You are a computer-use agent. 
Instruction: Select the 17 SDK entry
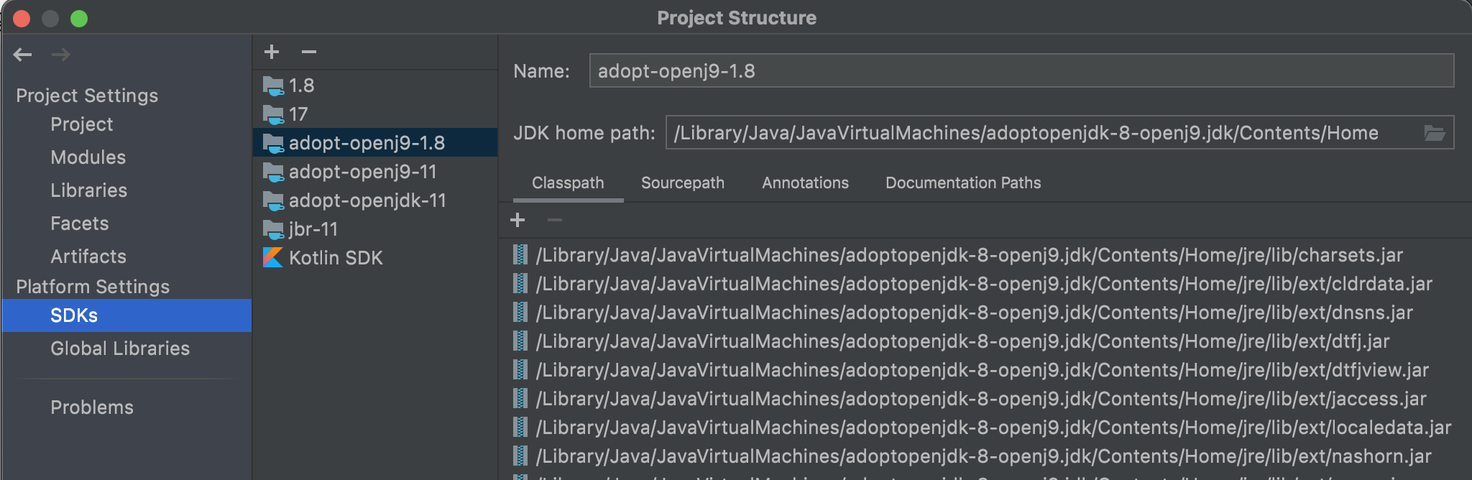pyautogui.click(x=375, y=114)
